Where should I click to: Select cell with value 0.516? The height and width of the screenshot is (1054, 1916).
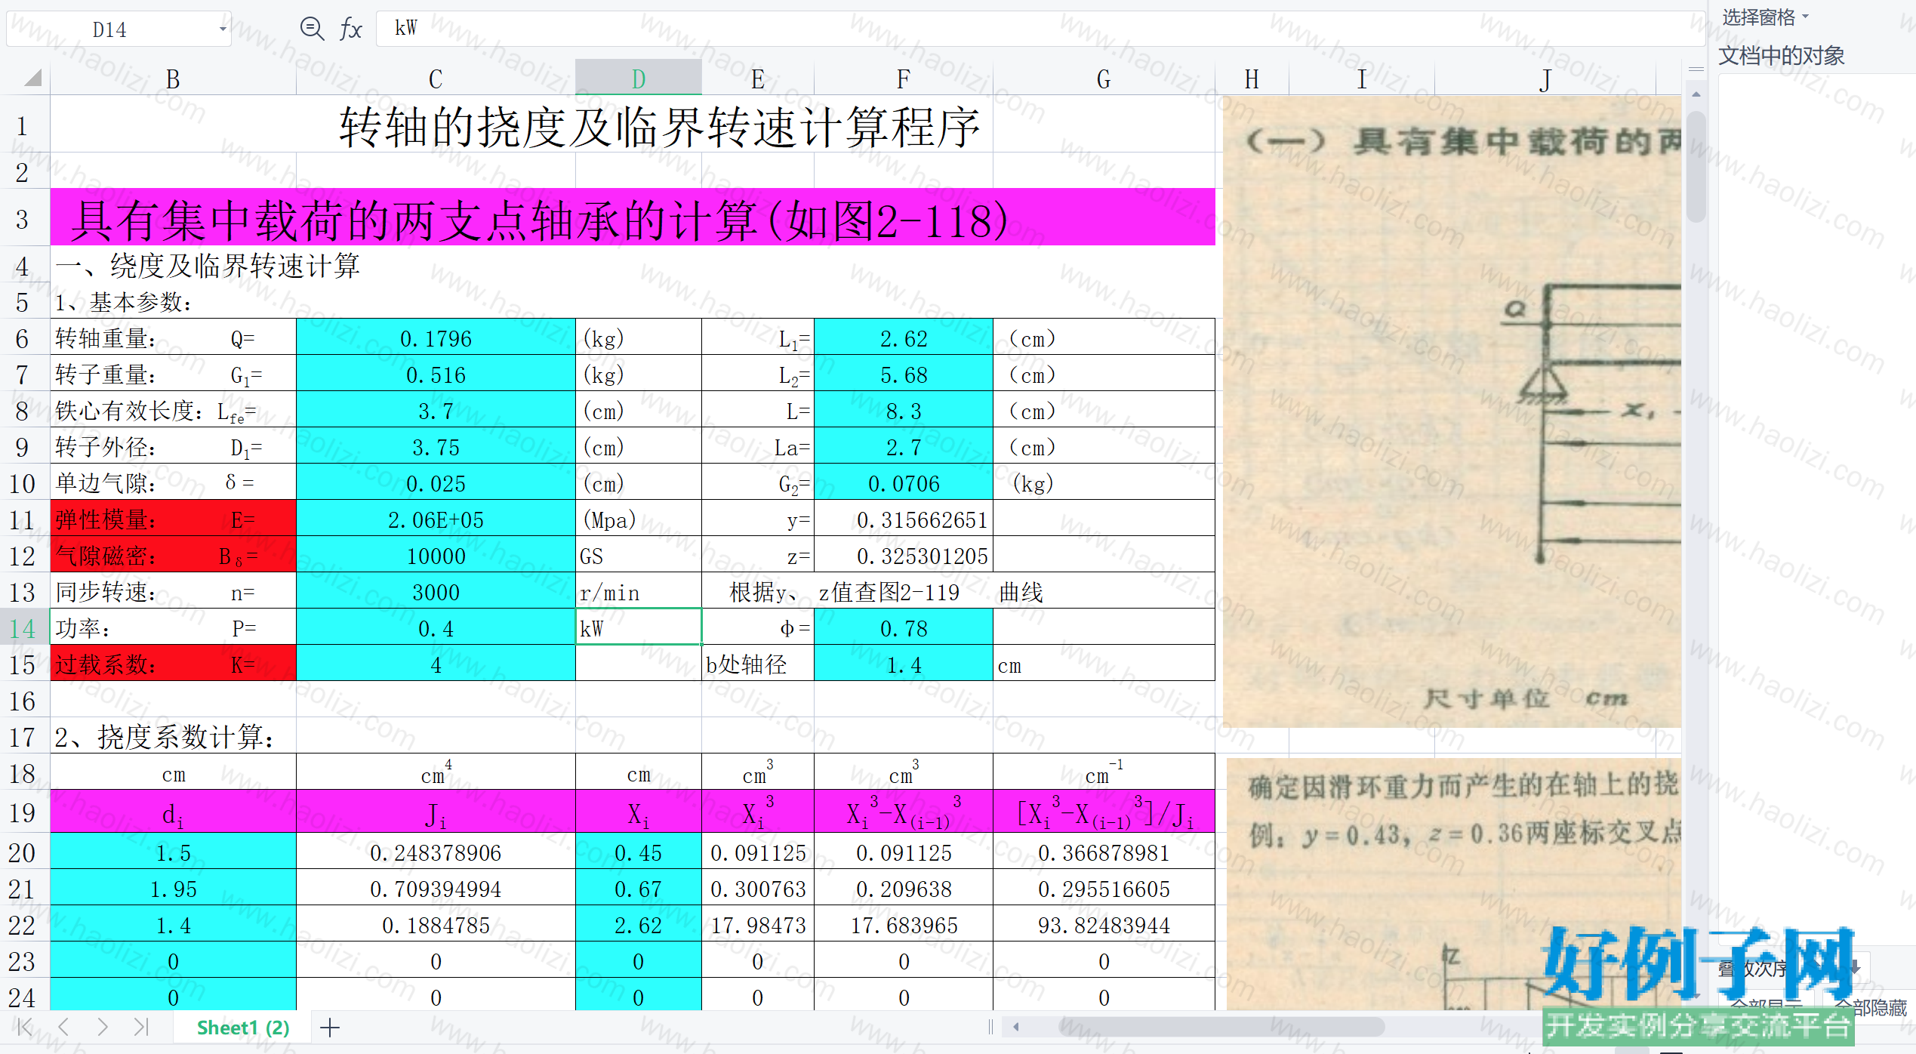pyautogui.click(x=436, y=374)
